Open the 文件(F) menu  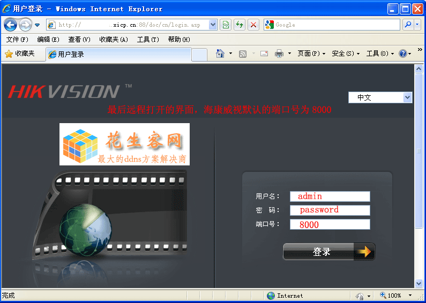[x=17, y=39]
